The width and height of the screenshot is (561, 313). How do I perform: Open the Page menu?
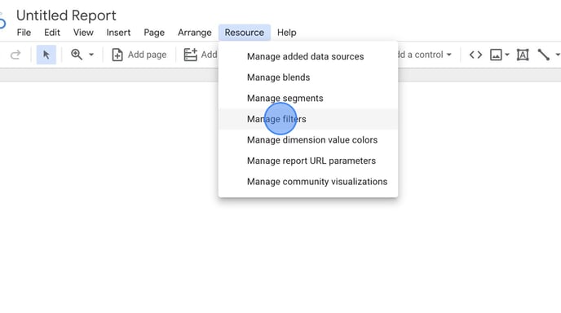pos(154,33)
